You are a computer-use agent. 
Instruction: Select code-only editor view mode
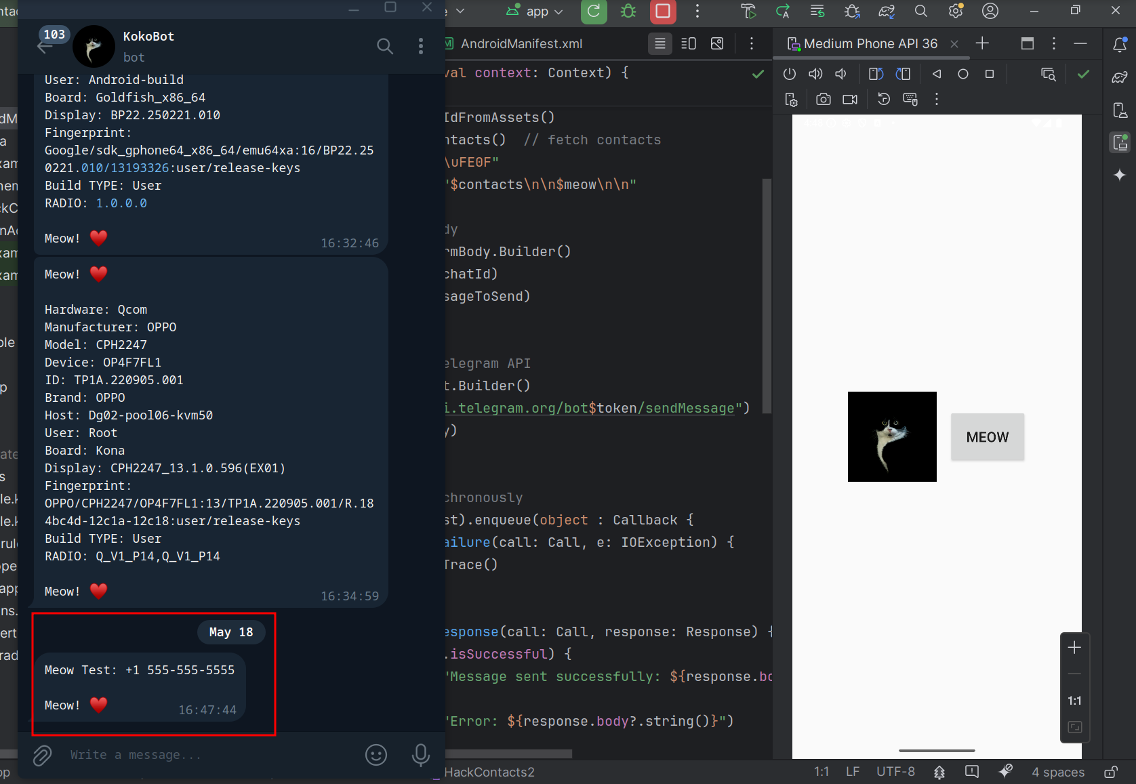[660, 44]
